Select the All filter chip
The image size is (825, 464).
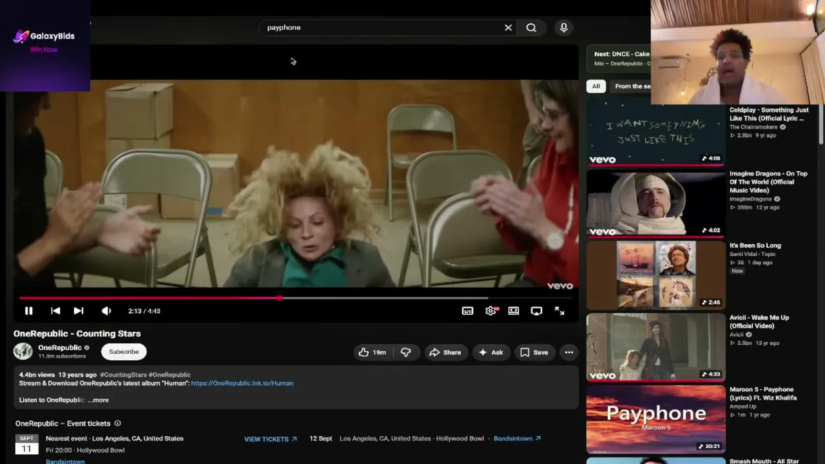[596, 86]
